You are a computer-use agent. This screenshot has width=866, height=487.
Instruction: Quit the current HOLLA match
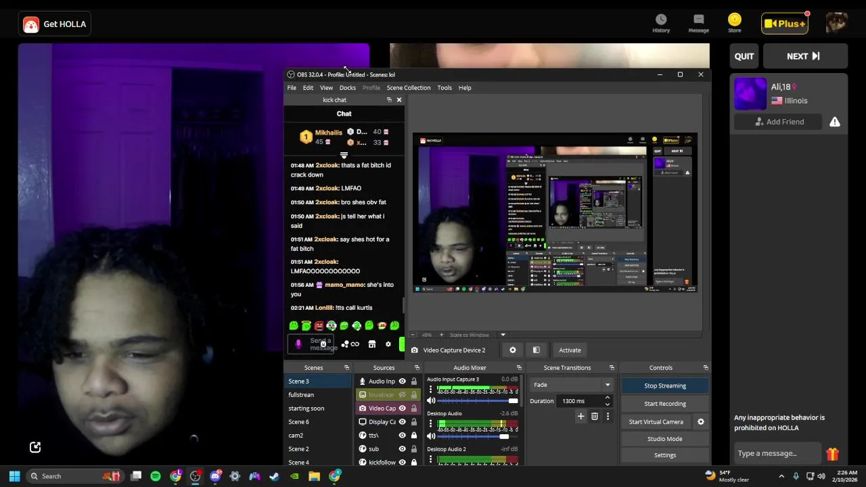click(x=744, y=56)
